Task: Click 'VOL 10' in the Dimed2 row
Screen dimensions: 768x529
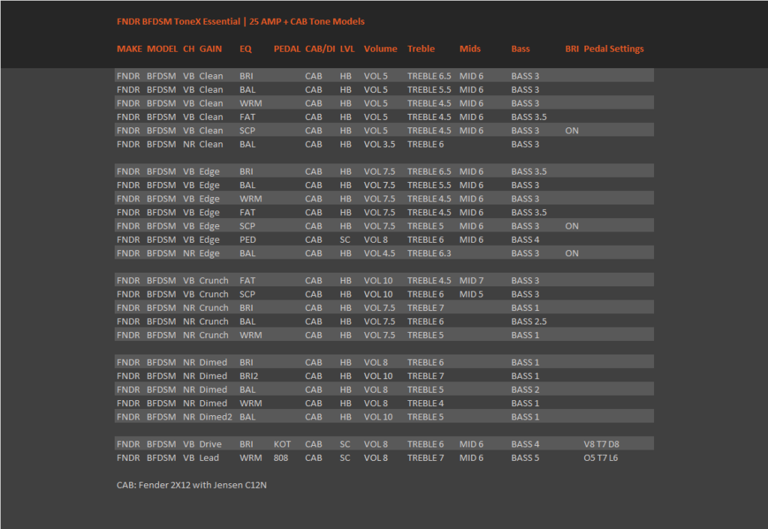Action: (378, 417)
